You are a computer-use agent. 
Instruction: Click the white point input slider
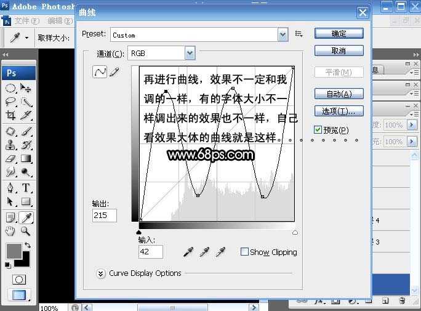[x=295, y=232]
